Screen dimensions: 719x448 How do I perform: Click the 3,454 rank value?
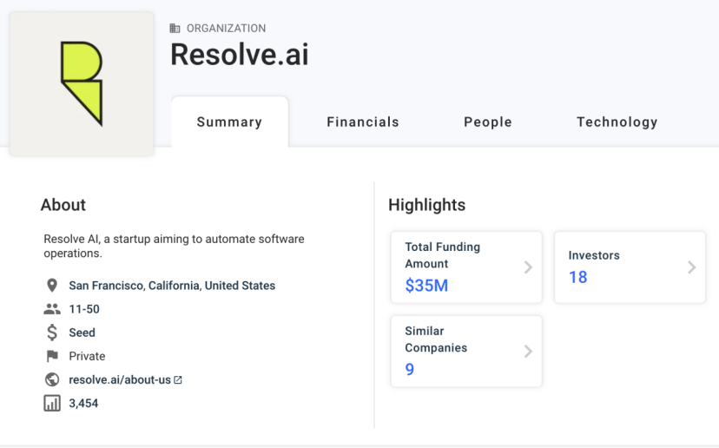point(83,404)
